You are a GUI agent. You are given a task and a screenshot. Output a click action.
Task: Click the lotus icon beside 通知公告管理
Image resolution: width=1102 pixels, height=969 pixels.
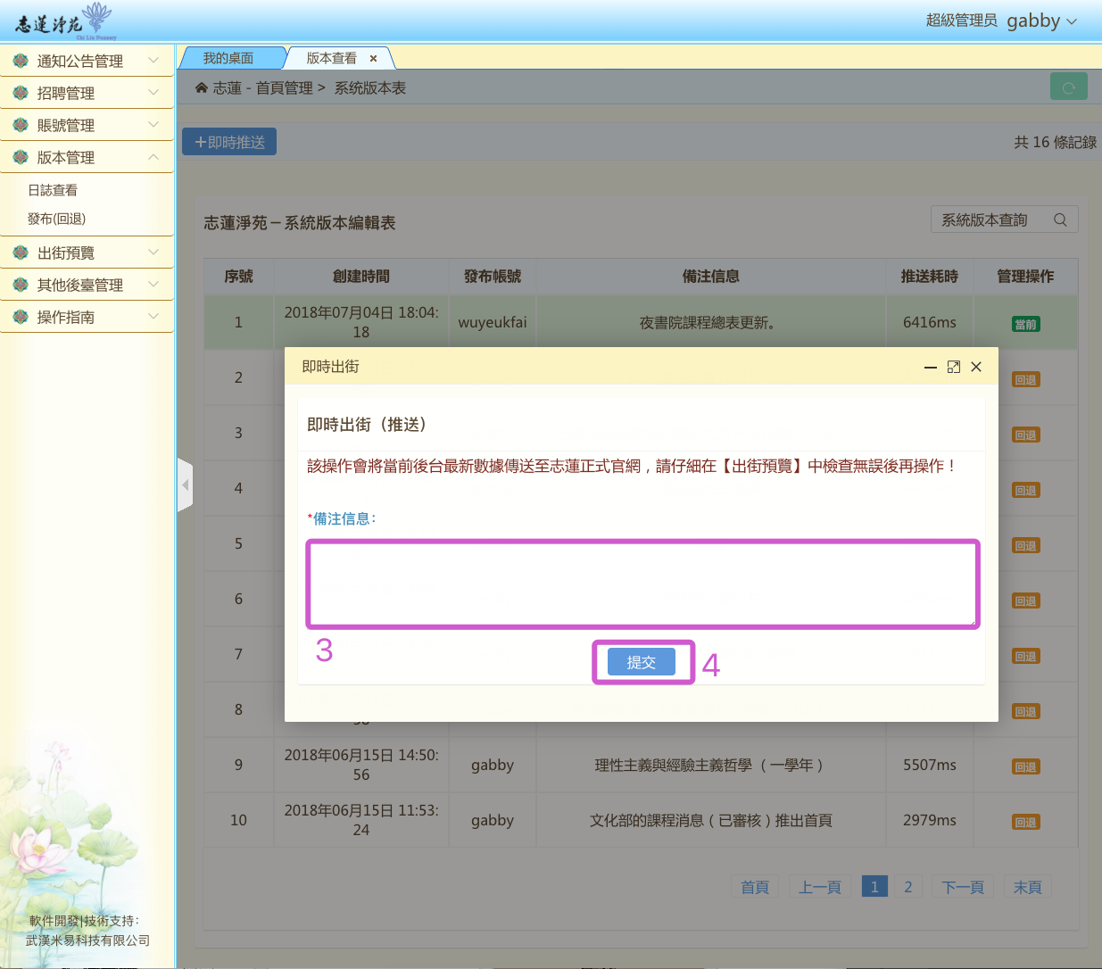pos(21,61)
